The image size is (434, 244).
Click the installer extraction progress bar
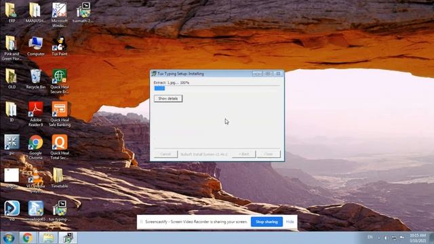(217, 88)
